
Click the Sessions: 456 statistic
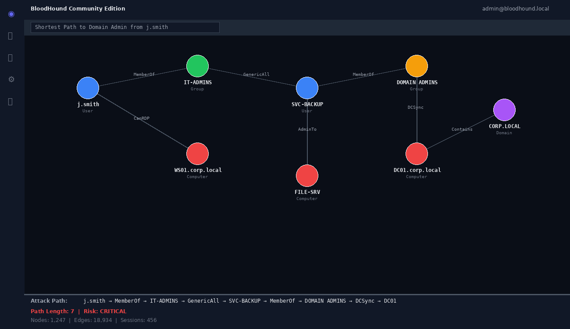coord(139,320)
